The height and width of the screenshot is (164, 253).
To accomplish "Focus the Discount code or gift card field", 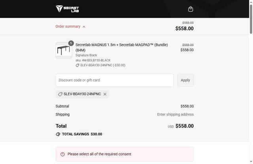I will (x=115, y=80).
